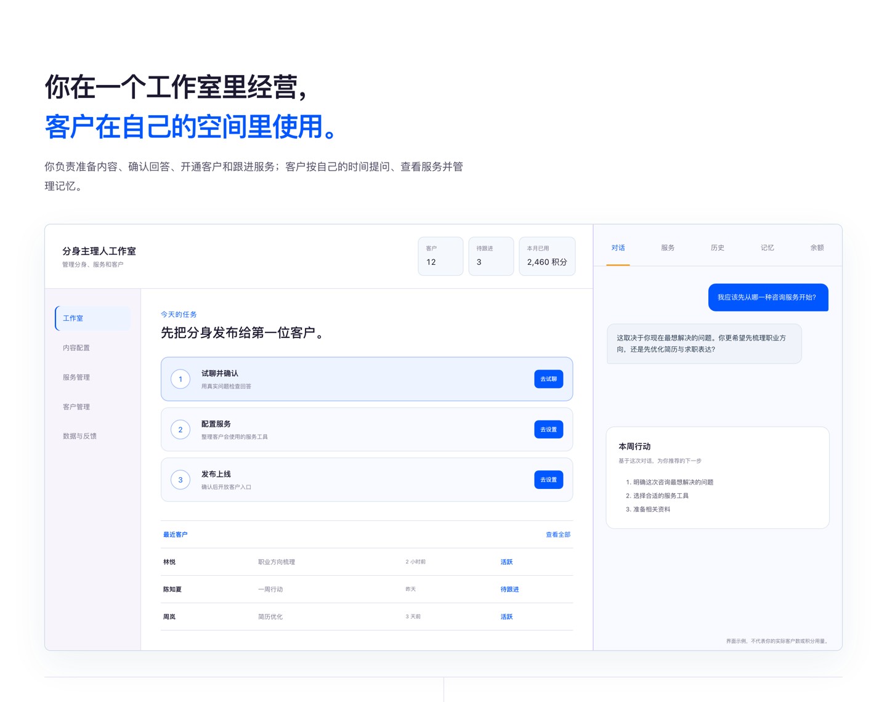Click the 本月已用 2,460 积分 card
The width and height of the screenshot is (887, 702).
(x=547, y=256)
